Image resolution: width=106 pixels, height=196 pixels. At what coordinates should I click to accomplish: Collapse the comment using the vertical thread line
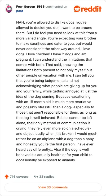point(9,91)
